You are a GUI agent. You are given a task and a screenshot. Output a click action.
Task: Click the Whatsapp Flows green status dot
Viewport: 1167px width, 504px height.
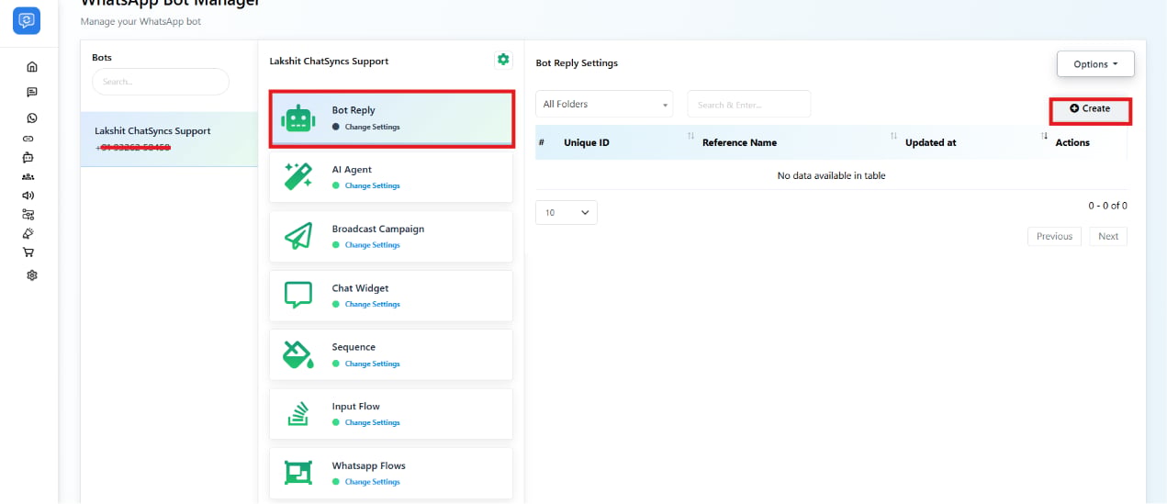pyautogui.click(x=336, y=481)
